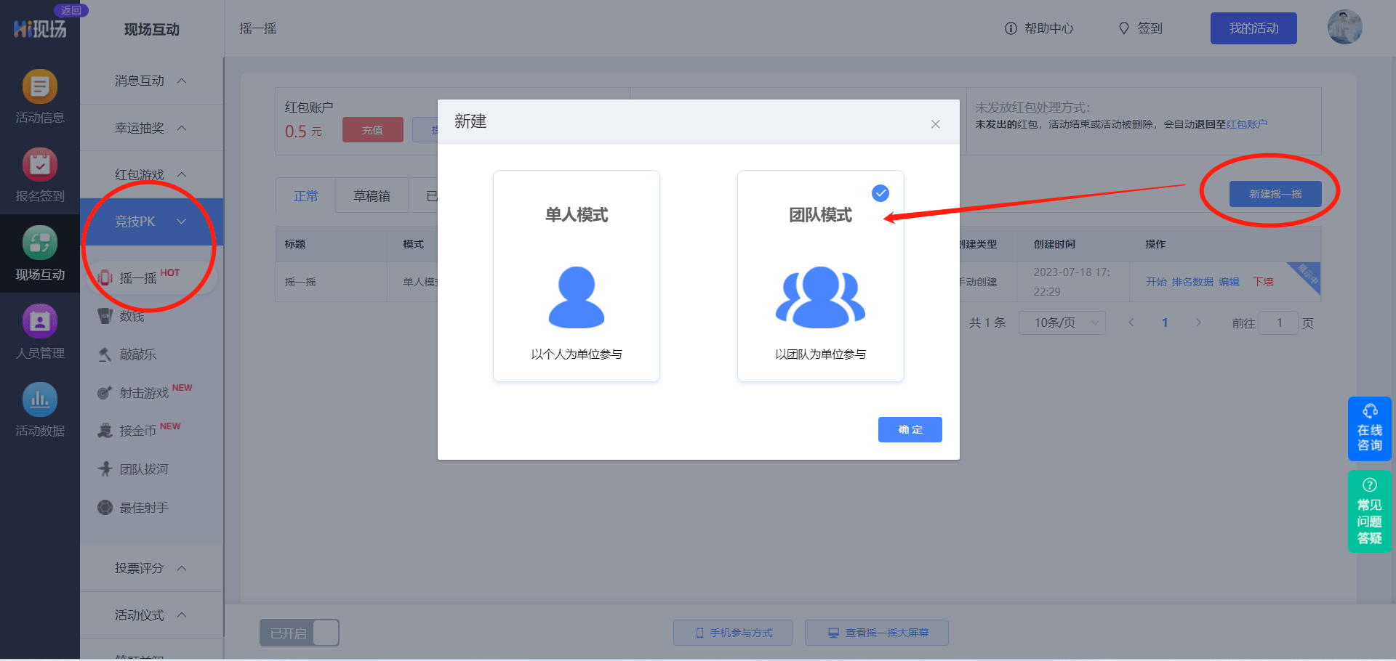Click the 返回 badge above the logo
The height and width of the screenshot is (661, 1396).
tap(71, 10)
